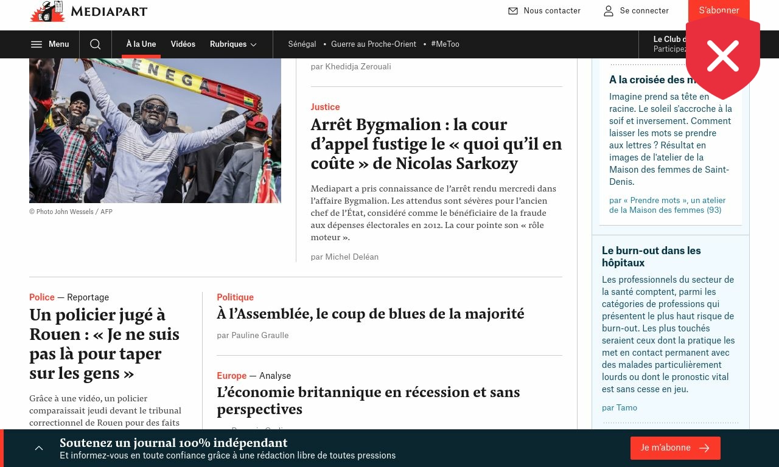779x467 pixels.
Task: Open author Khedidja Zerouali's page
Action: click(358, 67)
